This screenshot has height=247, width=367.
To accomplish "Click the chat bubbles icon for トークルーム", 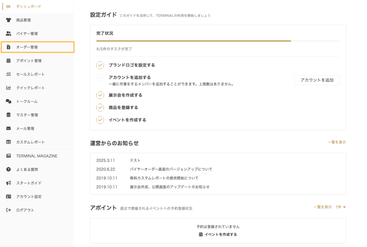I will point(9,101).
